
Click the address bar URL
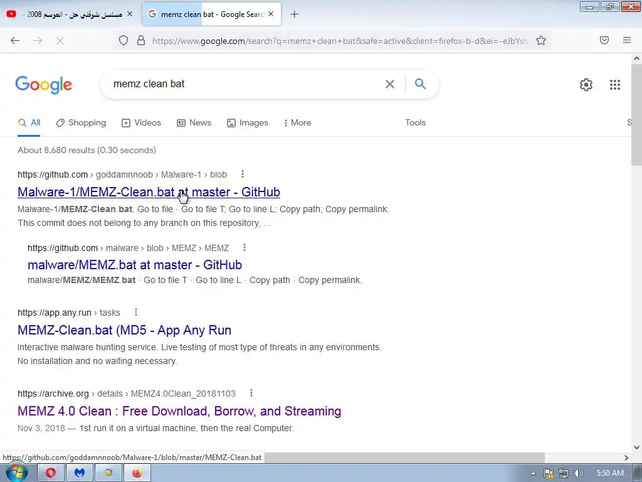click(x=340, y=41)
